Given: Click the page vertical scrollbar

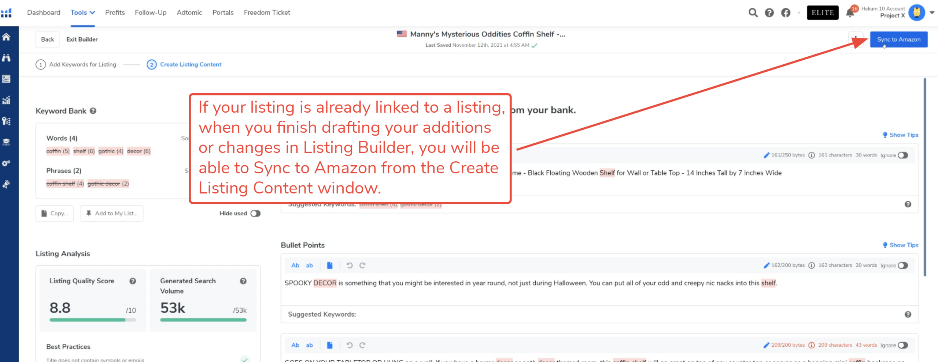Looking at the screenshot, I should coord(924,176).
